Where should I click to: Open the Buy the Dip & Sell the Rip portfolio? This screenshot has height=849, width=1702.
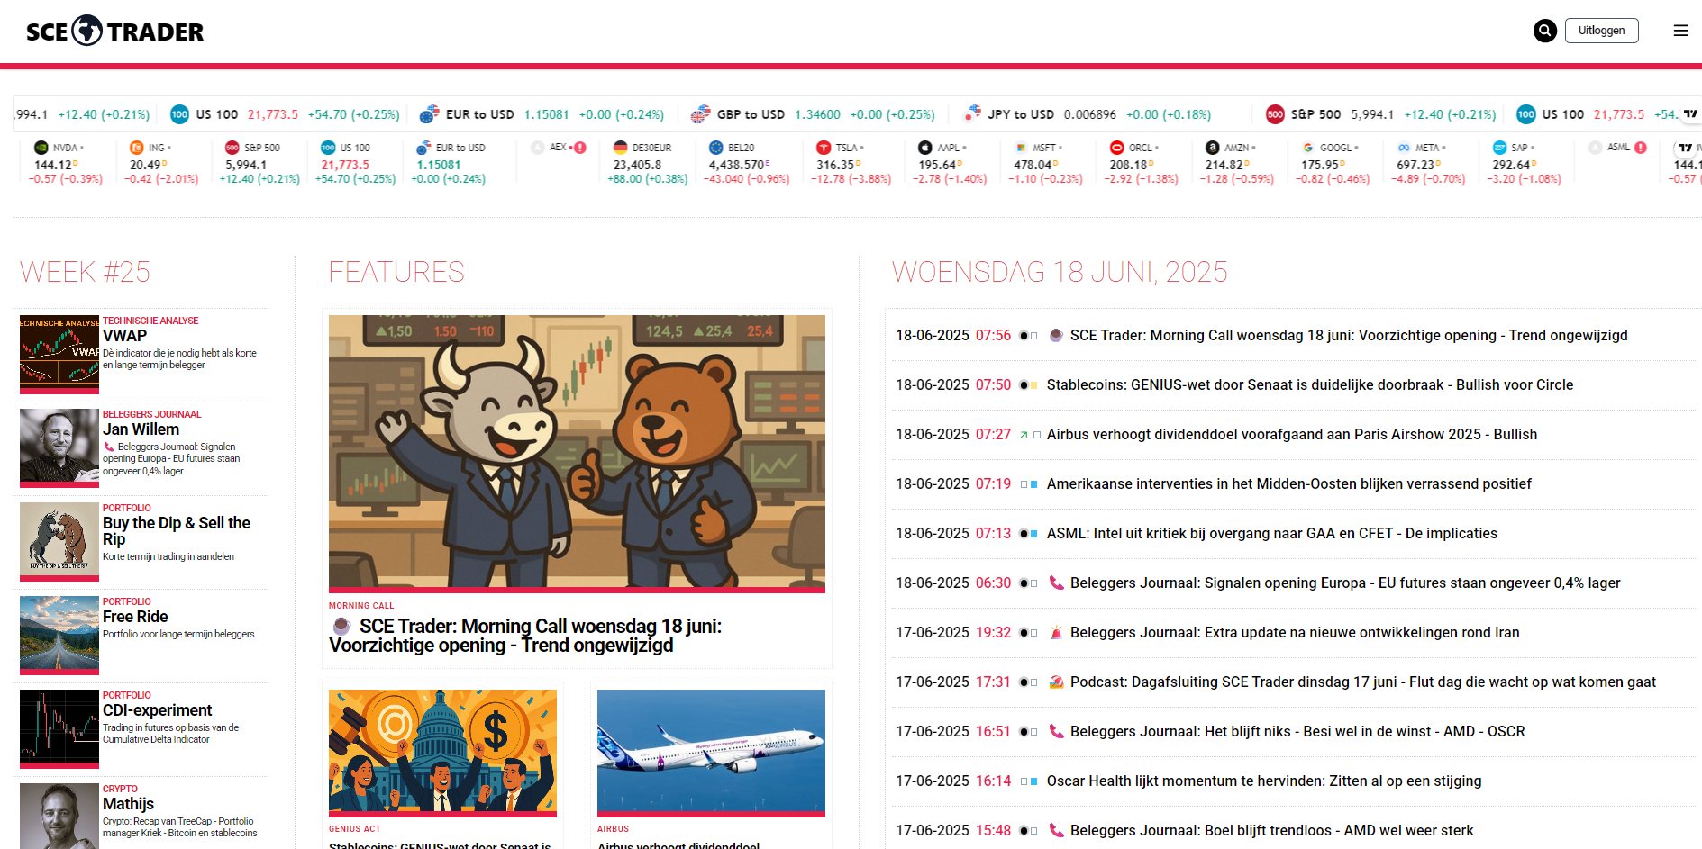[x=177, y=531]
